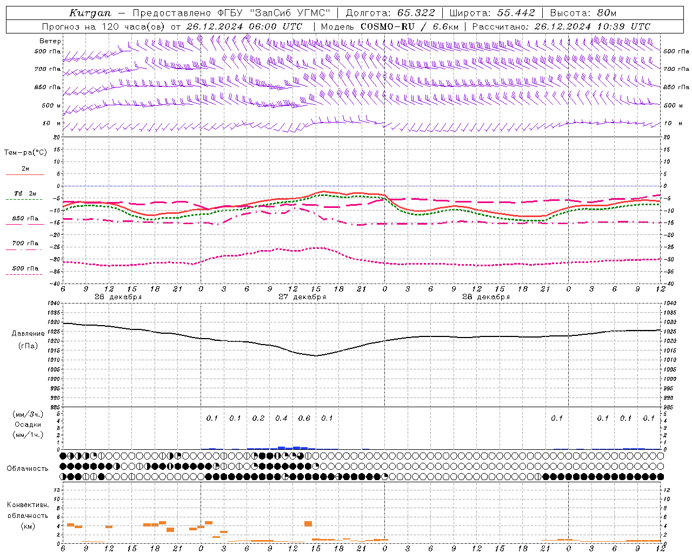Click the "500 гПа" entry in temperature legend

[x=25, y=268]
